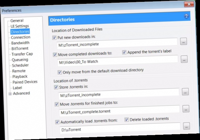Open the Bandwidth preferences page
The image size is (200, 140).
click(20, 43)
